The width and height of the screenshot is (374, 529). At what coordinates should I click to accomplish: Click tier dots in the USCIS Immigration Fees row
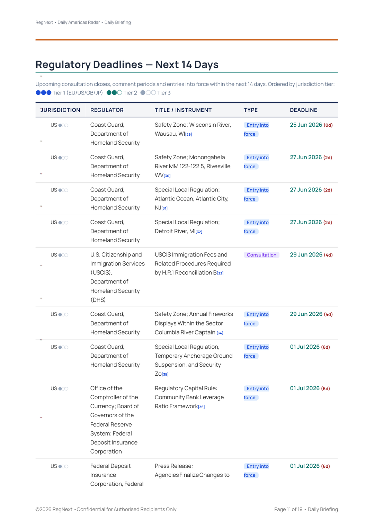63,255
